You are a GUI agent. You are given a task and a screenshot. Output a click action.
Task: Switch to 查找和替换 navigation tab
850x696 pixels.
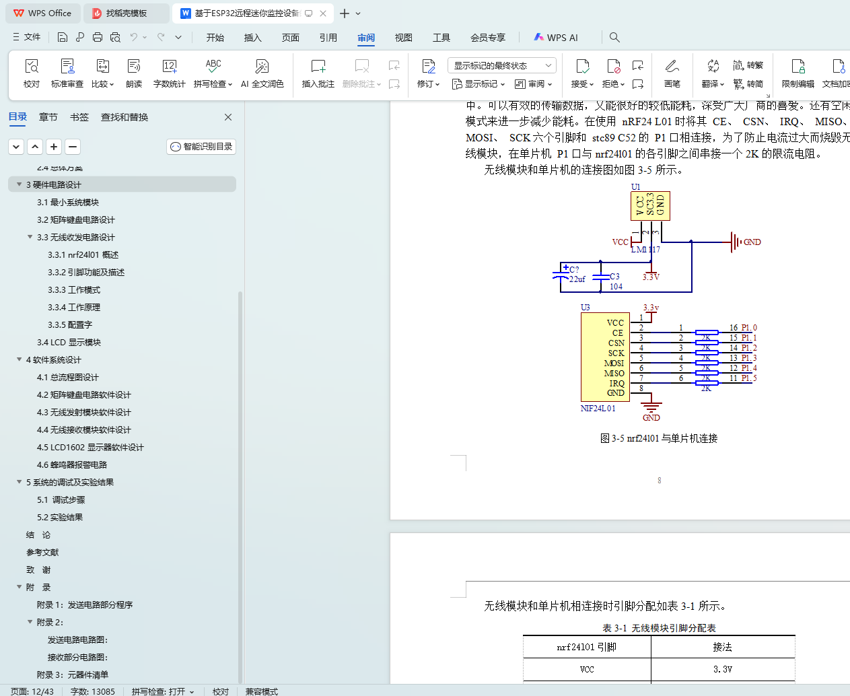tap(125, 117)
